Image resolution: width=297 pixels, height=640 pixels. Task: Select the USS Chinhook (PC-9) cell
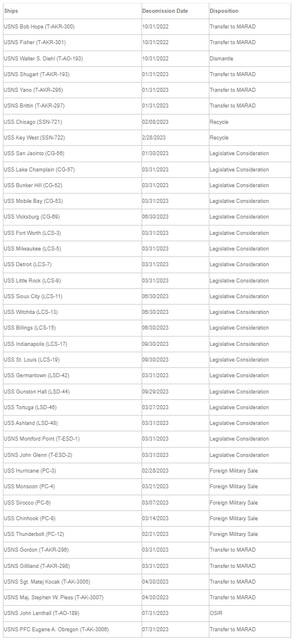[x=72, y=519]
